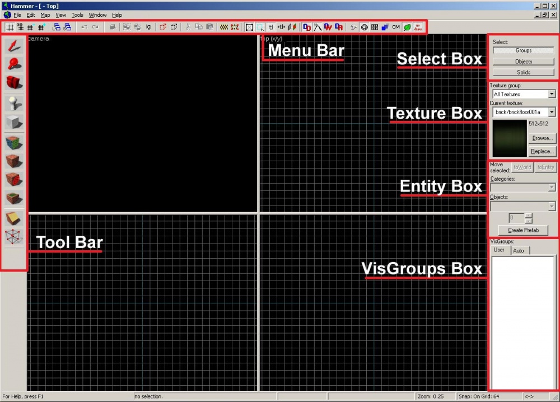
Task: Click the current texture preview swatch
Action: tap(508, 138)
